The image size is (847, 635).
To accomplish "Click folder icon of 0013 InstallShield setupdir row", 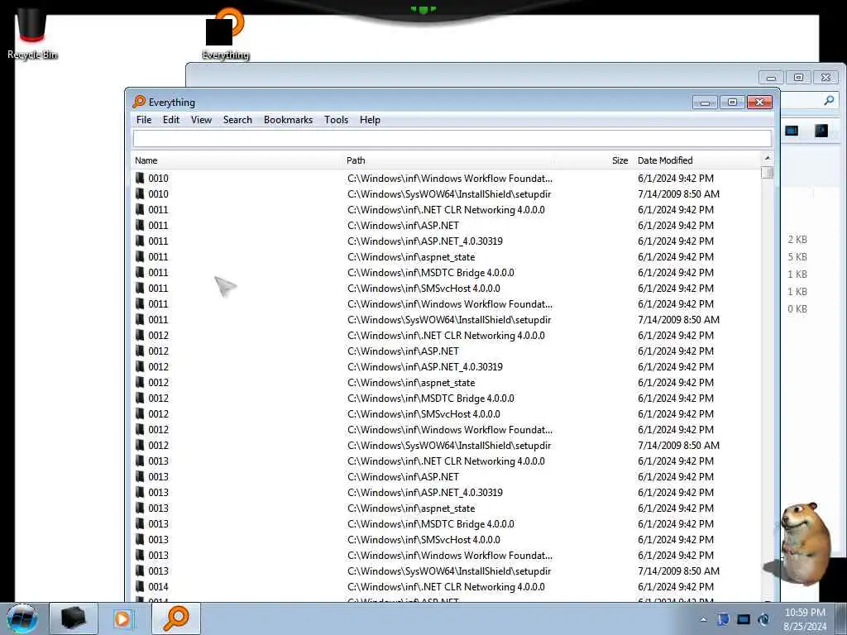I will point(140,571).
